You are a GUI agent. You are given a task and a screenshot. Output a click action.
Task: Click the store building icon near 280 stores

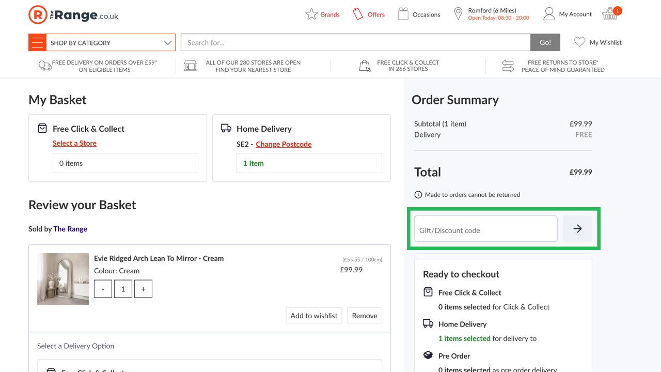tap(191, 66)
